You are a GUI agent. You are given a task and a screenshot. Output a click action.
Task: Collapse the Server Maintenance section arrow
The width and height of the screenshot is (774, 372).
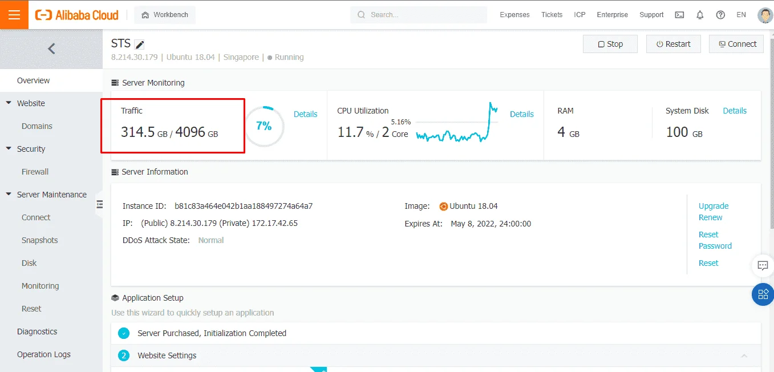coord(9,195)
